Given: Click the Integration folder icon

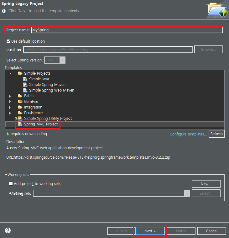Looking at the screenshot, I should 20,107.
